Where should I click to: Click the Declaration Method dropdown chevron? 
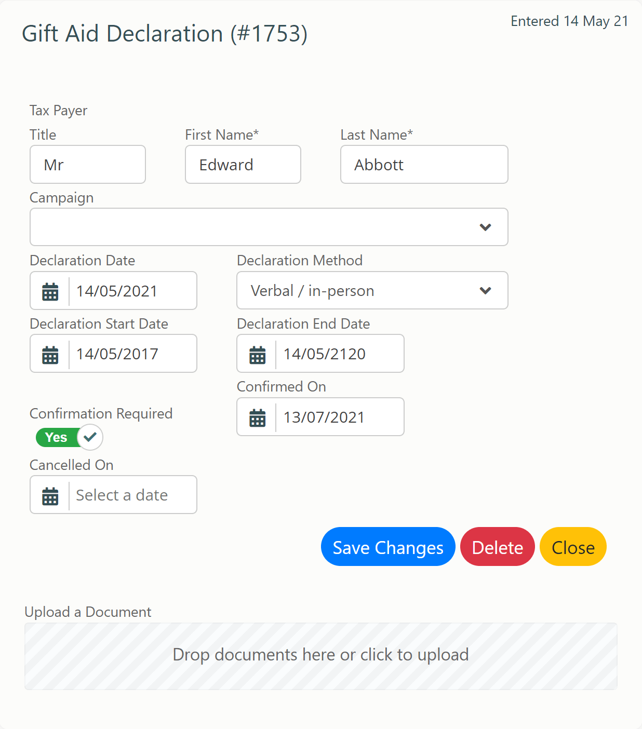(x=486, y=290)
